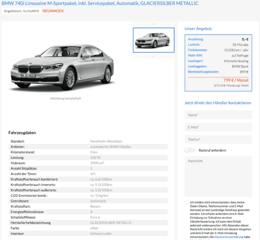Open the large BMW 740i main photo

pyautogui.click(x=63, y=67)
